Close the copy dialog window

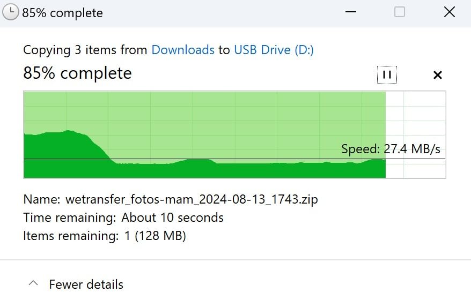(x=449, y=12)
